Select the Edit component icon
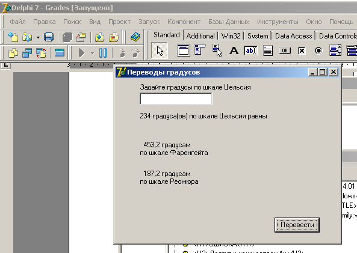The width and height of the screenshot is (357, 253). [250, 50]
